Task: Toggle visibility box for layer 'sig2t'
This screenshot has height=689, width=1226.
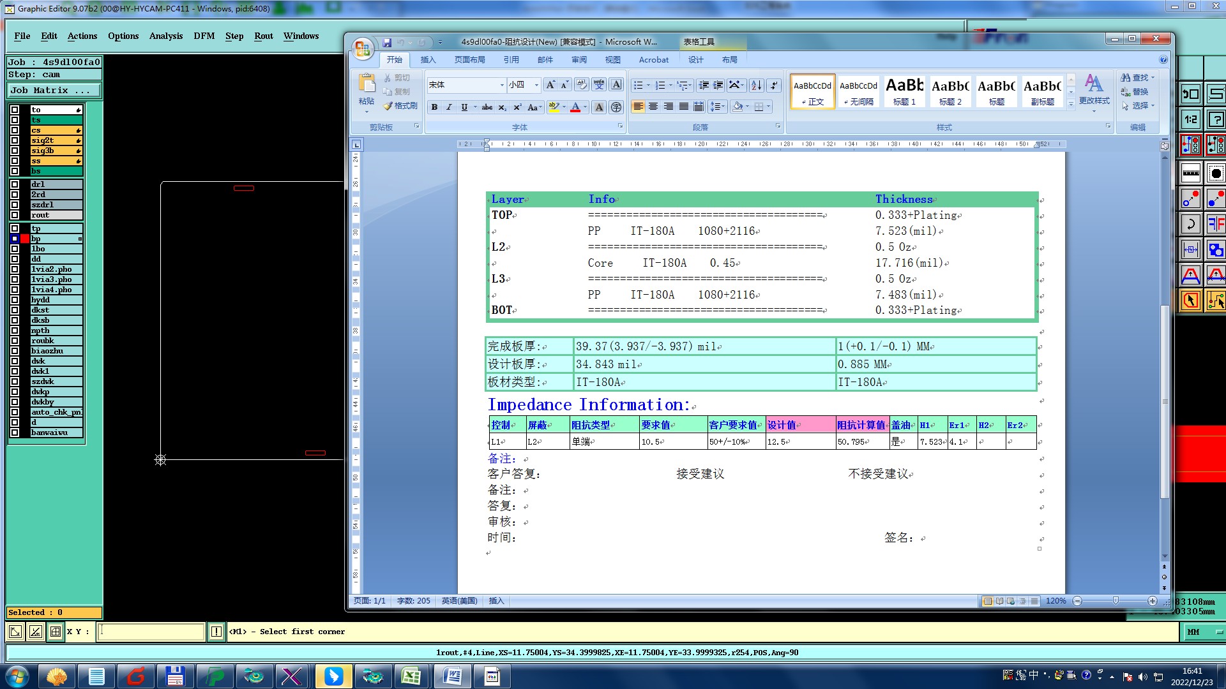Action: [x=15, y=140]
